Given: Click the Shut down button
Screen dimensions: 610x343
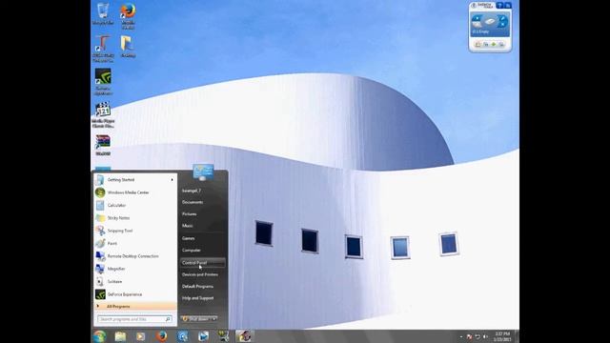Looking at the screenshot, I should click(x=195, y=319).
